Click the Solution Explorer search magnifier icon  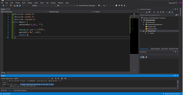click(176, 15)
